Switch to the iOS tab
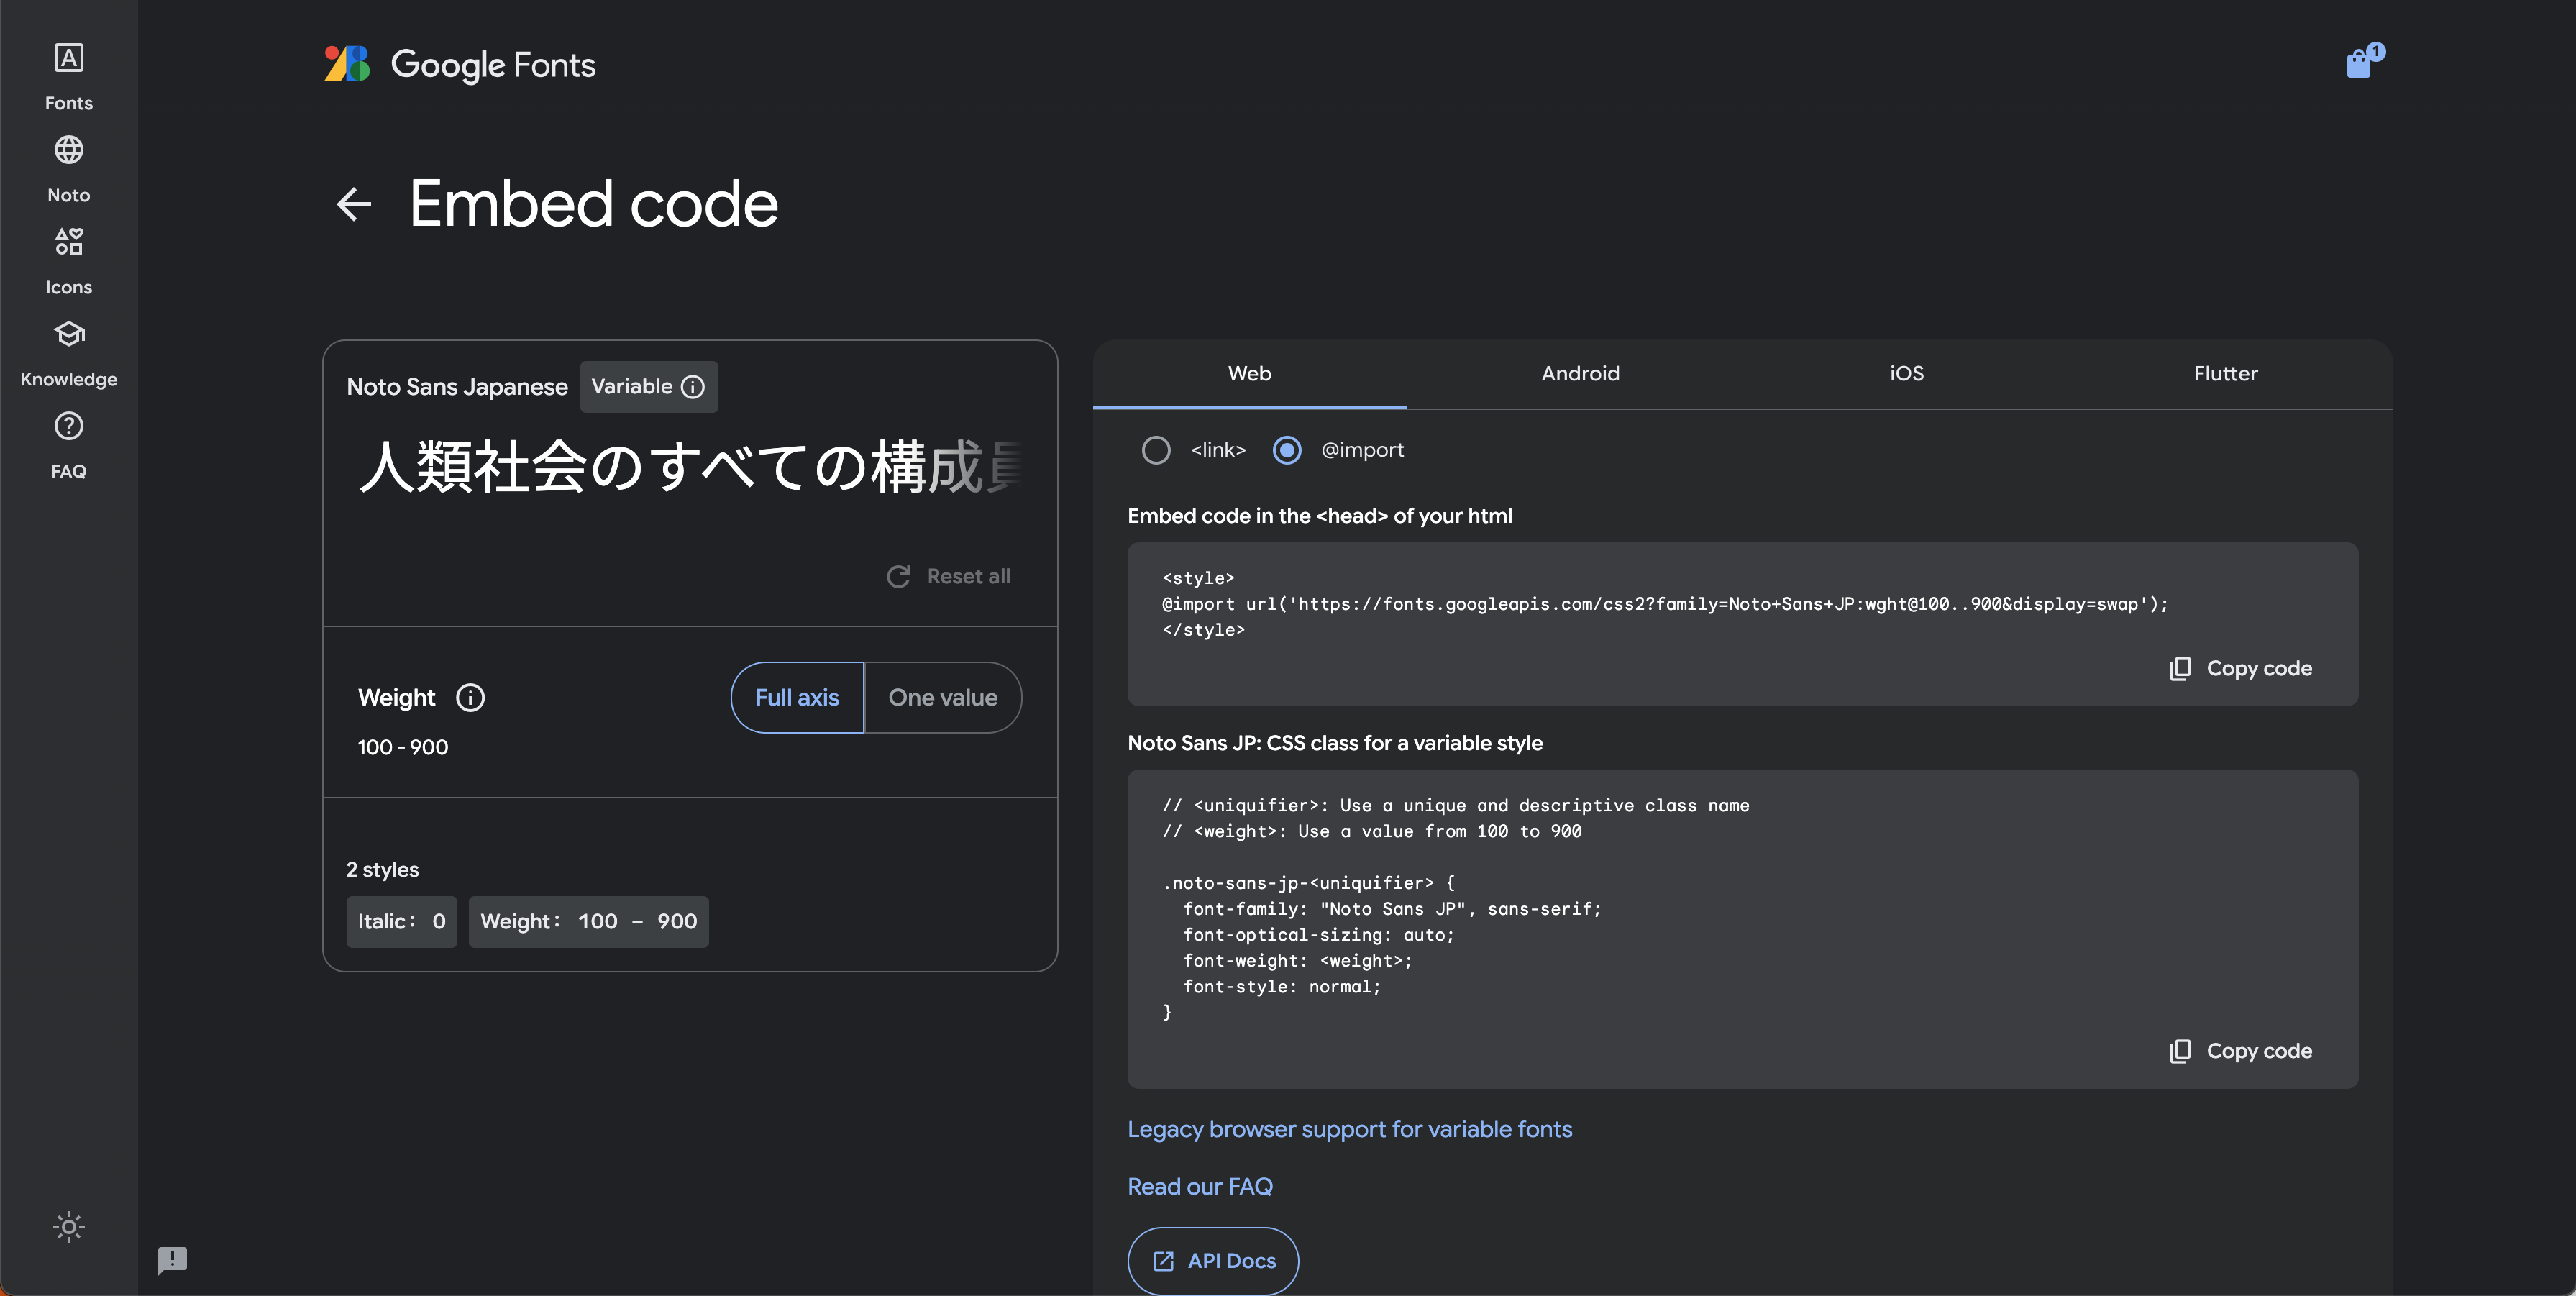 click(x=1906, y=373)
